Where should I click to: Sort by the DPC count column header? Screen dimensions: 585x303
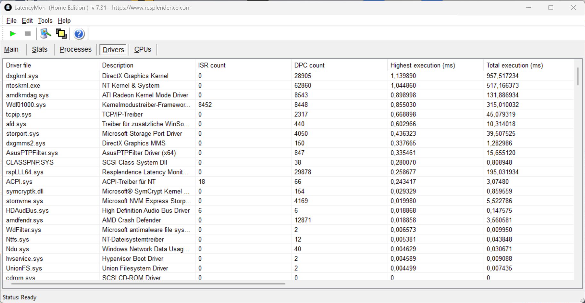point(309,65)
